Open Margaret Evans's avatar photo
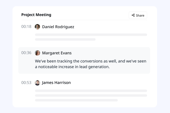The width and height of the screenshot is (170, 113). pos(37,53)
